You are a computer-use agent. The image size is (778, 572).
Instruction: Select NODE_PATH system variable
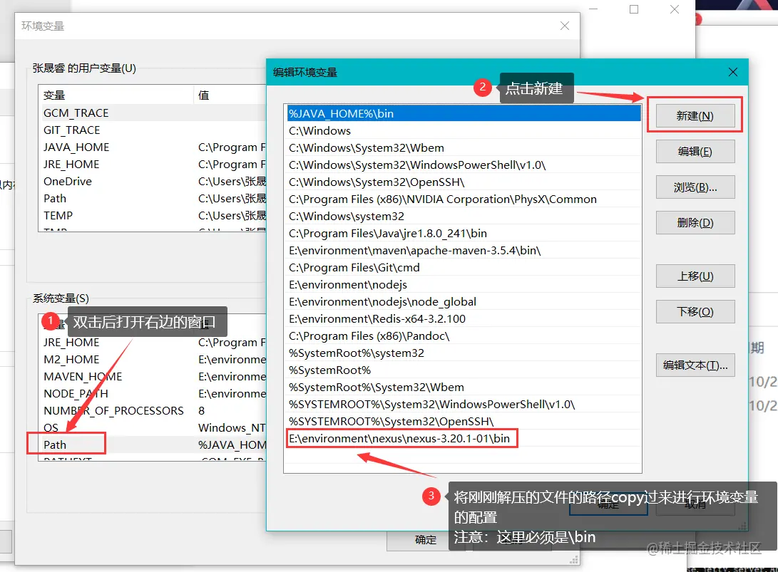153,393
